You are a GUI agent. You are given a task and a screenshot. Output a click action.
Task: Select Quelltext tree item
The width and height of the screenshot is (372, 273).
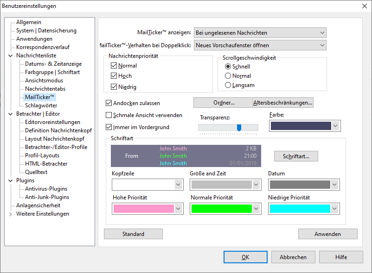tap(36, 172)
